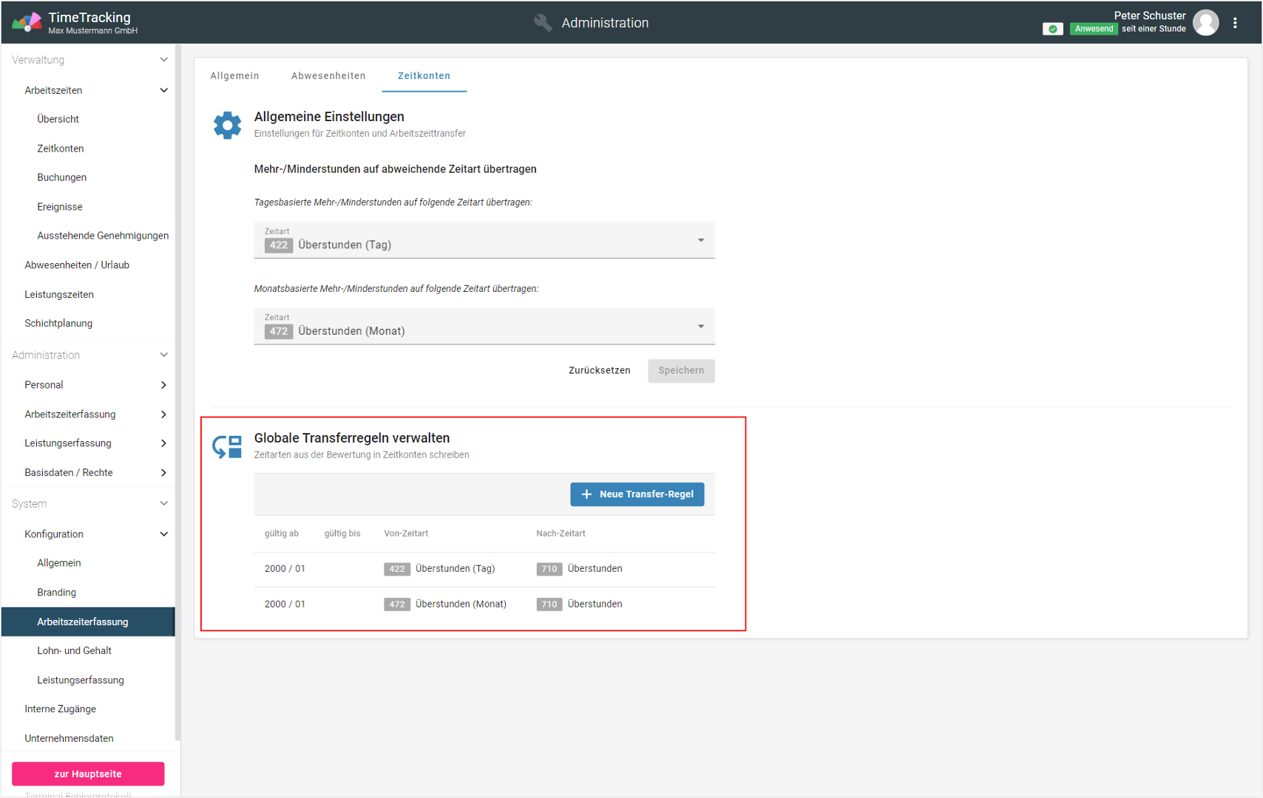Open Peter Schuster's user avatar
This screenshot has width=1263, height=798.
click(x=1206, y=23)
